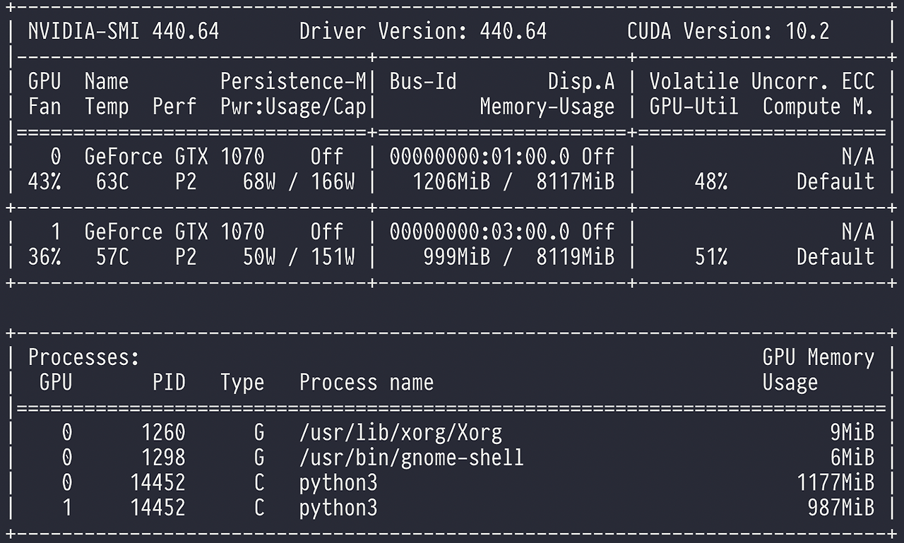This screenshot has width=904, height=543.
Task: Click the GPU-Util header
Action: click(694, 107)
